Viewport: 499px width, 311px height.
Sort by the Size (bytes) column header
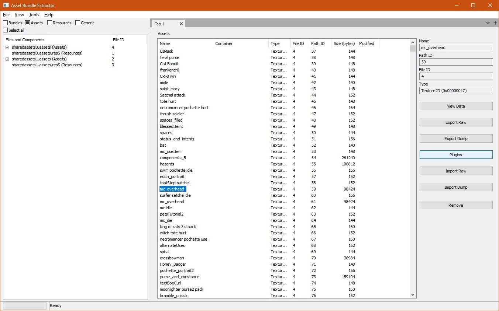tap(344, 43)
